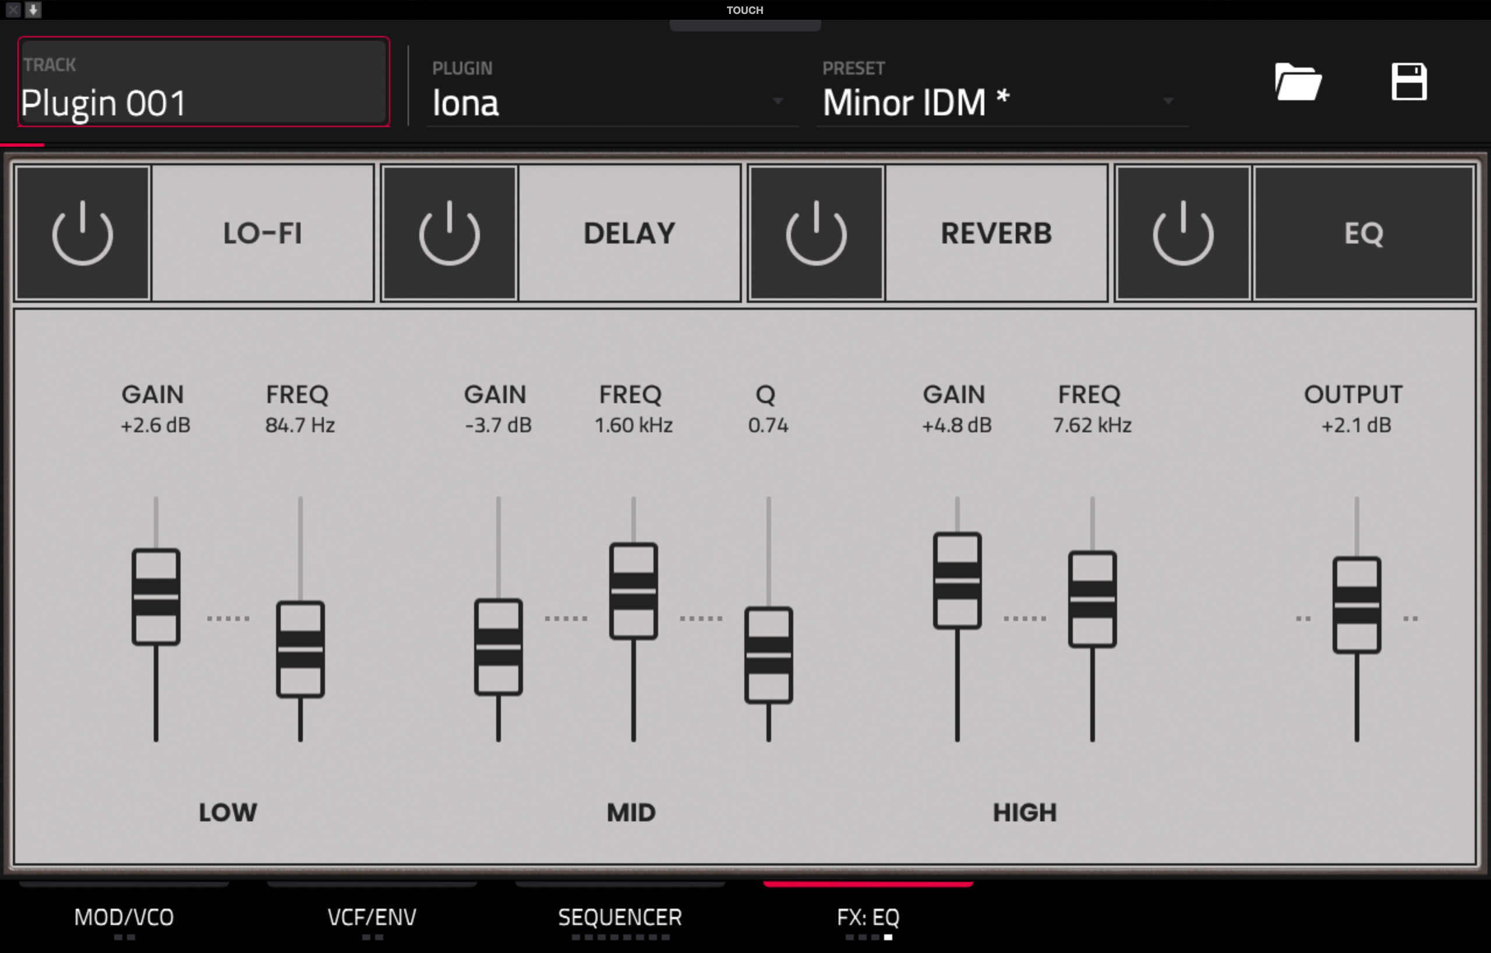Toggle the DELAY effect power button

(449, 233)
